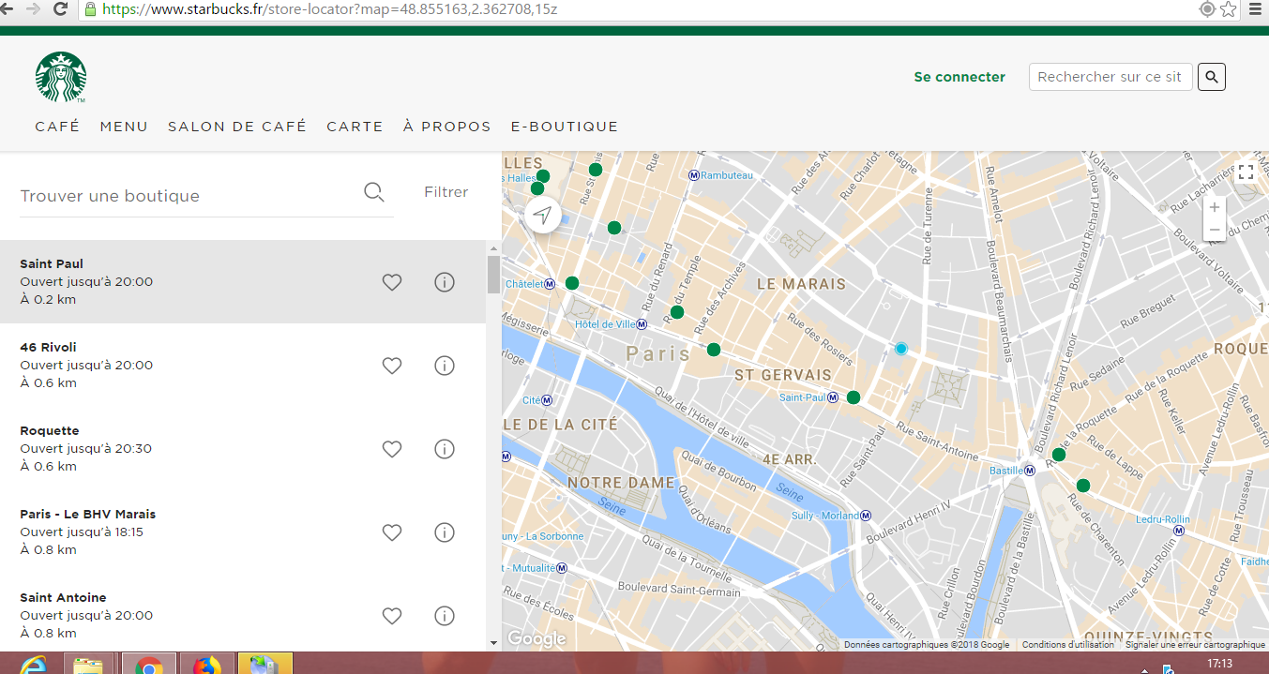Open info for the 46 Rivoli store

(x=445, y=366)
